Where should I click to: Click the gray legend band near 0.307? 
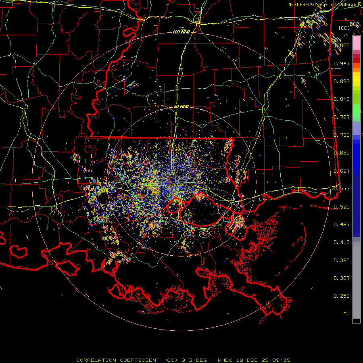pyautogui.click(x=356, y=280)
